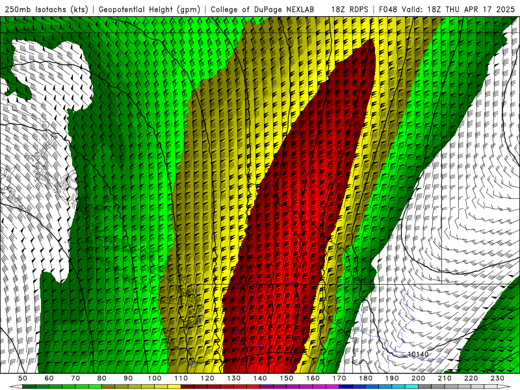The height and width of the screenshot is (390, 520).
Task: Click the 100 value on the color scale
Action: 155,378
